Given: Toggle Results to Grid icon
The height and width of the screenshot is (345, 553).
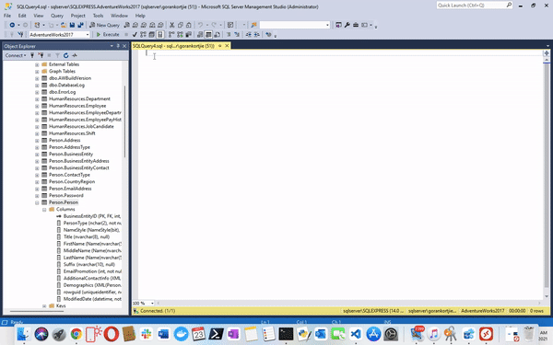Looking at the screenshot, I should [x=208, y=35].
